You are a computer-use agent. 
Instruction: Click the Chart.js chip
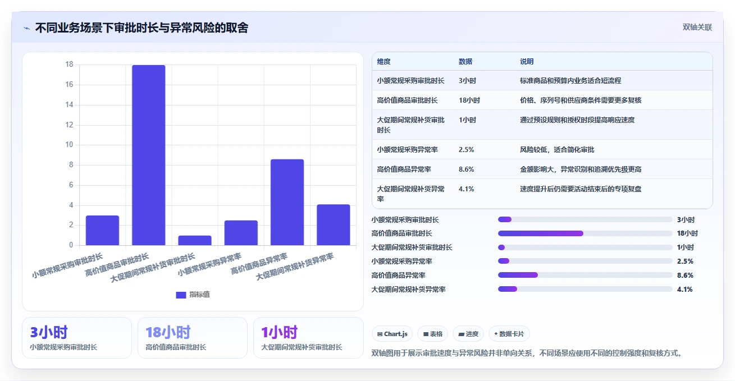coord(392,334)
